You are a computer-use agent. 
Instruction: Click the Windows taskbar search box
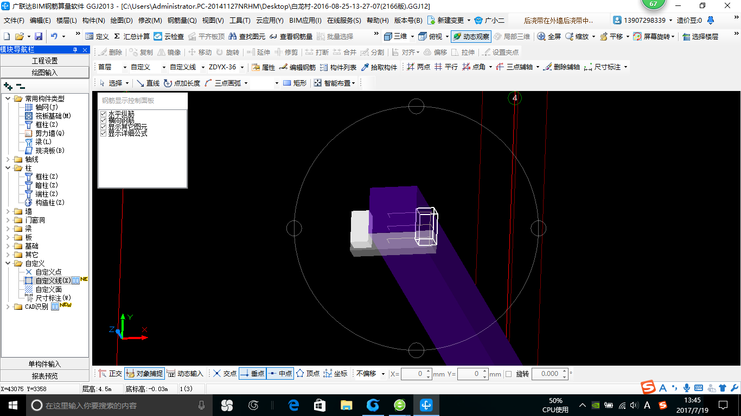pos(119,405)
